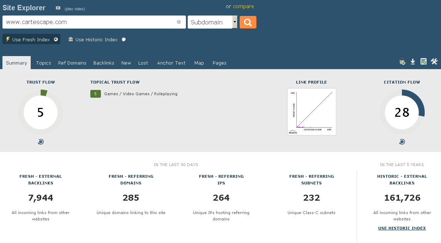441x243 pixels.
Task: Click history icon under Trust Flow
Action: coord(41,142)
